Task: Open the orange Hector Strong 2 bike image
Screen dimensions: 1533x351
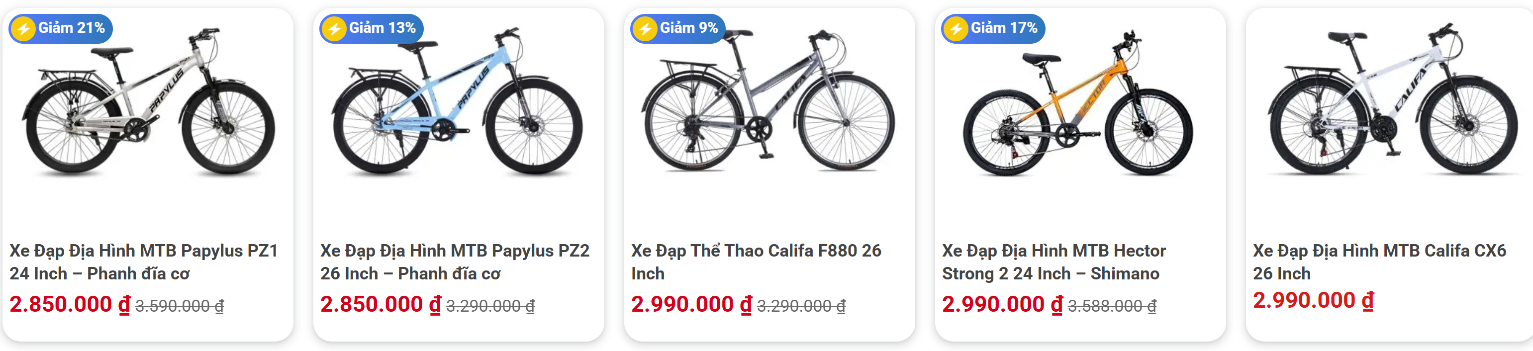Action: click(x=1079, y=104)
